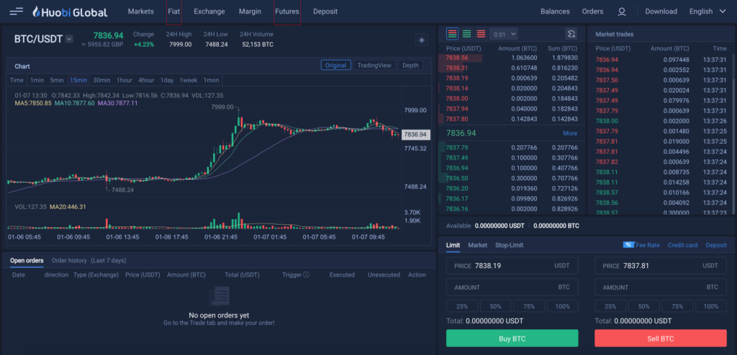Image resolution: width=737 pixels, height=355 pixels.
Task: Click the Fee Rate link
Action: 648,245
